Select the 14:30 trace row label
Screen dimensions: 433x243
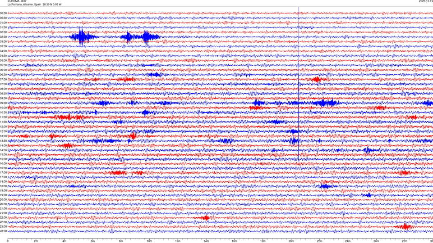pos(3,150)
